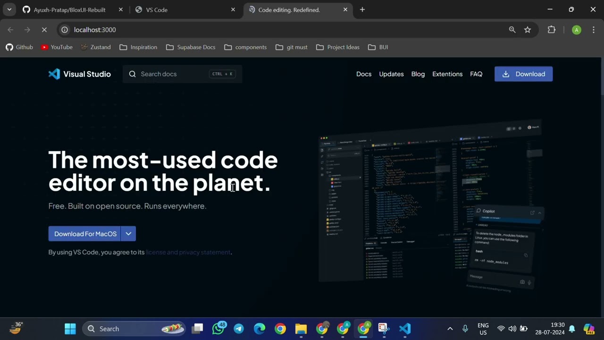Click the Download For MacOS button

coord(84,234)
